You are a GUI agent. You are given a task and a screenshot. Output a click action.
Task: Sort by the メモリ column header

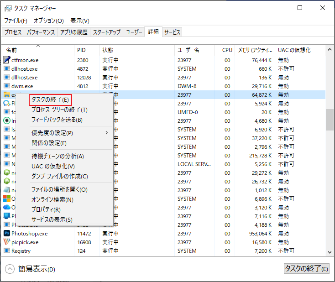click(x=255, y=50)
